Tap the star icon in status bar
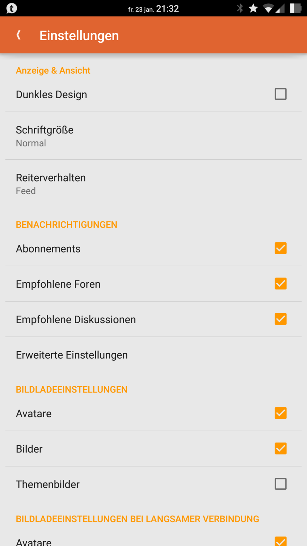Screen dimensions: 307x546 click(x=253, y=8)
